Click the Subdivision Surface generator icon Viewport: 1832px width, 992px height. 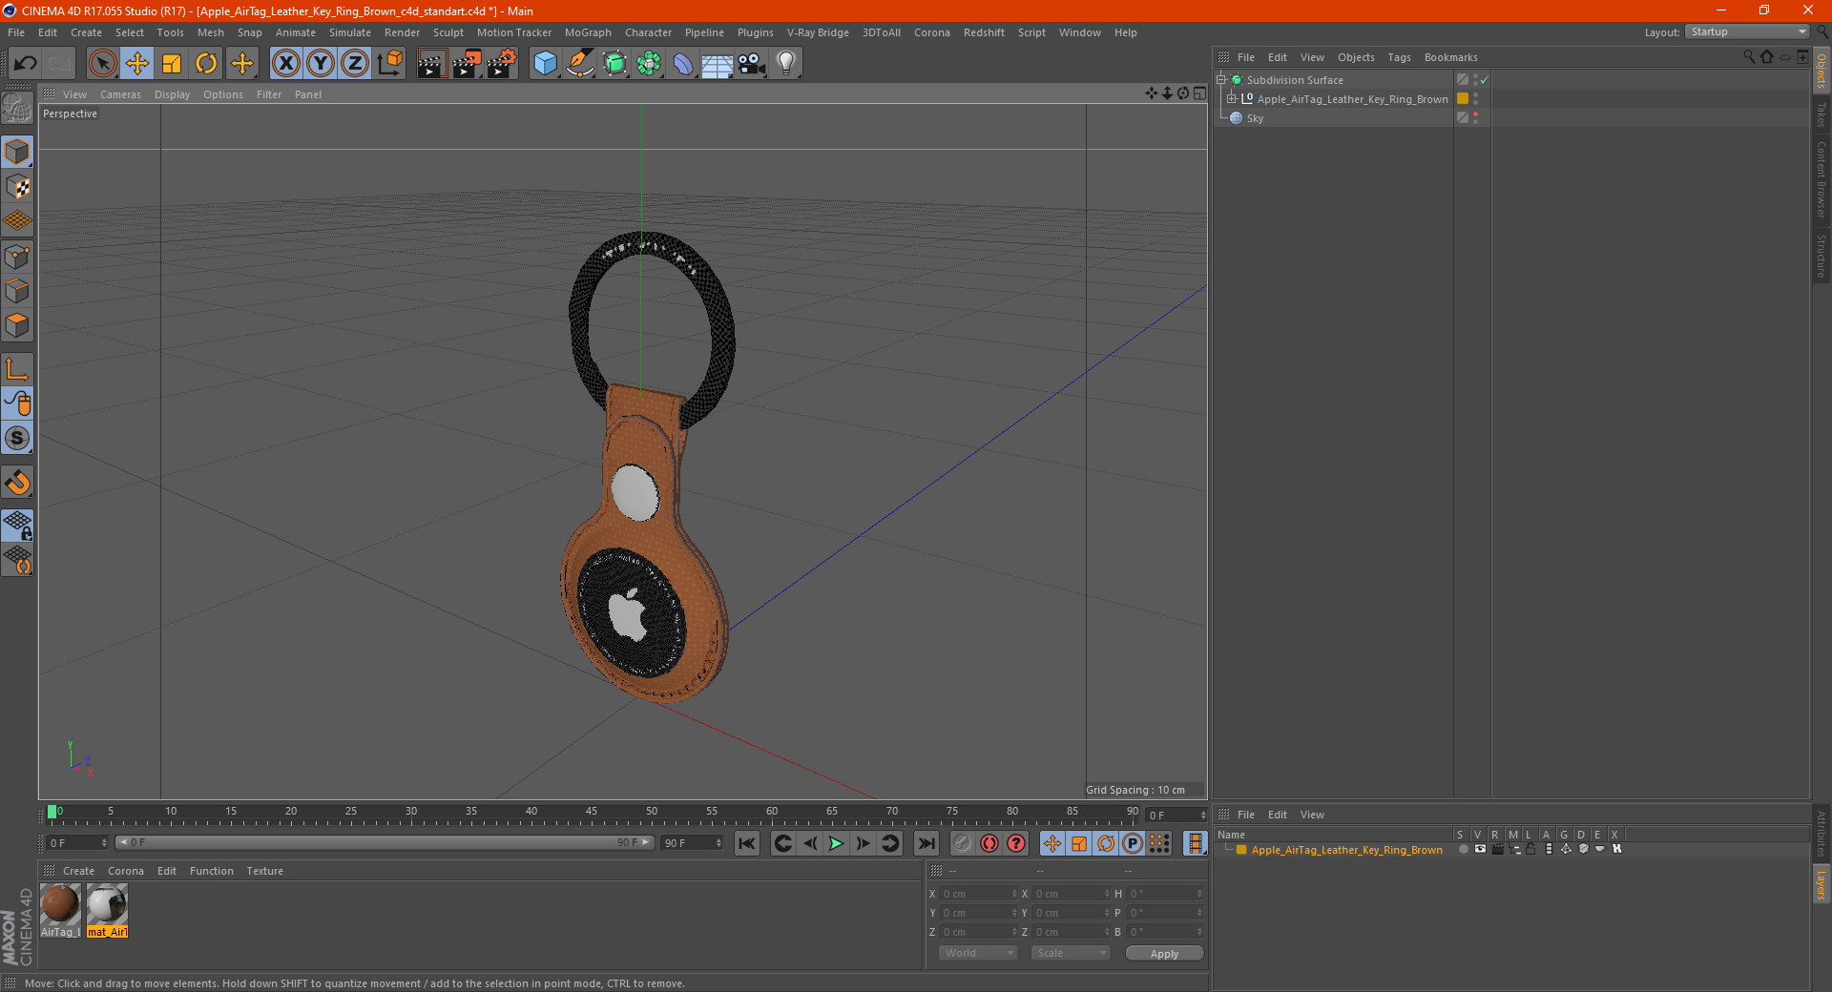614,64
